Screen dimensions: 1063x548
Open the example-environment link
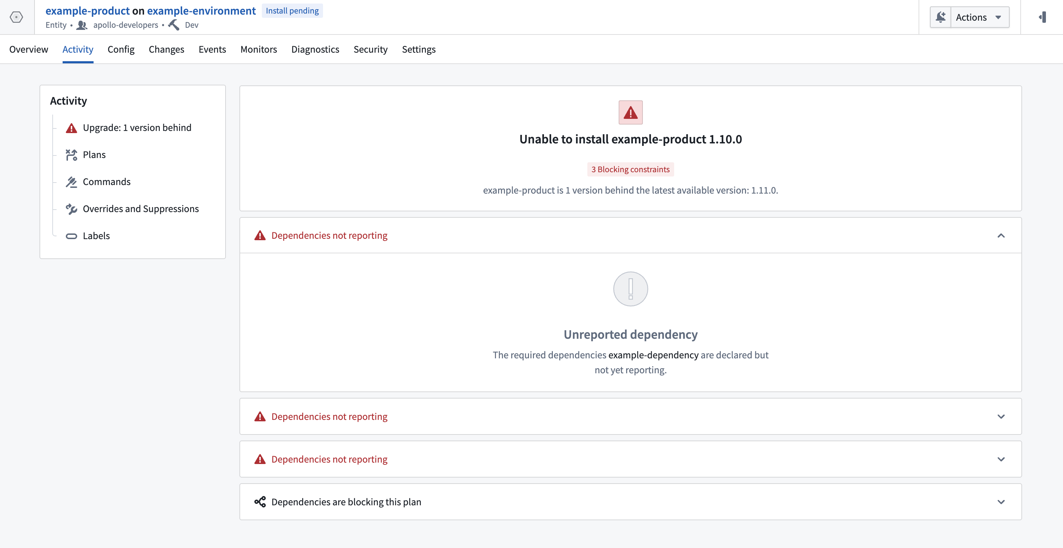point(201,11)
